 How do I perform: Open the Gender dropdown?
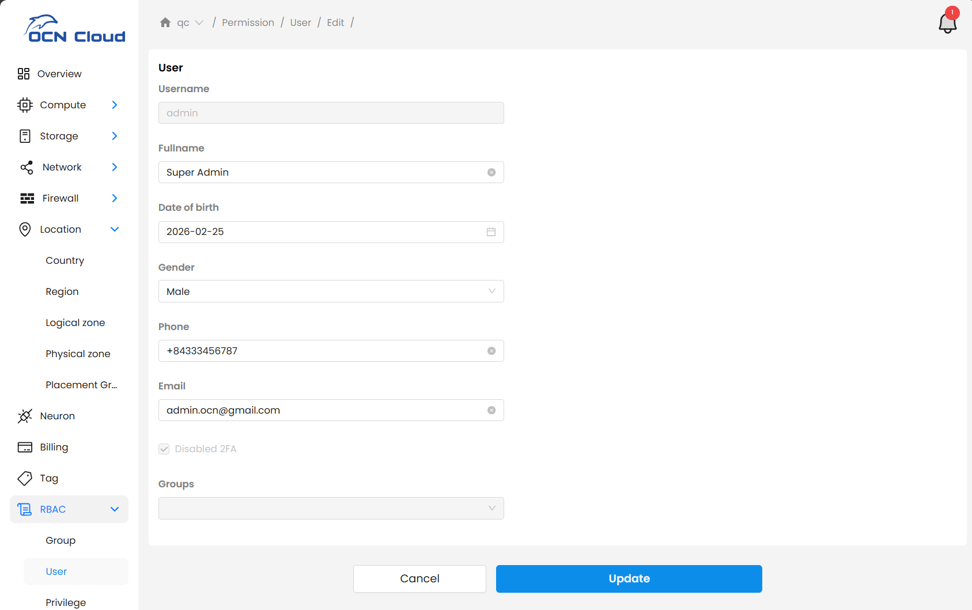click(x=331, y=291)
